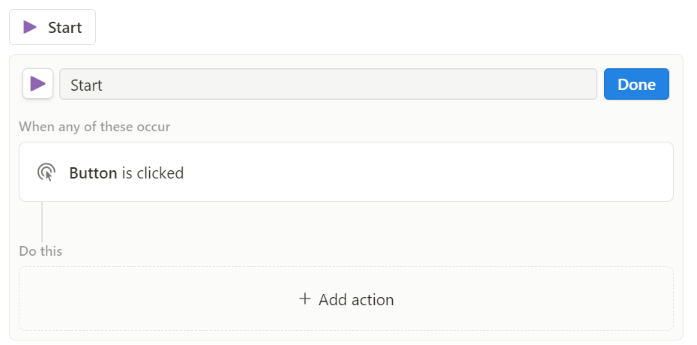The image size is (697, 345).
Task: Select the 'Button is clicked' trigger card
Action: click(346, 172)
